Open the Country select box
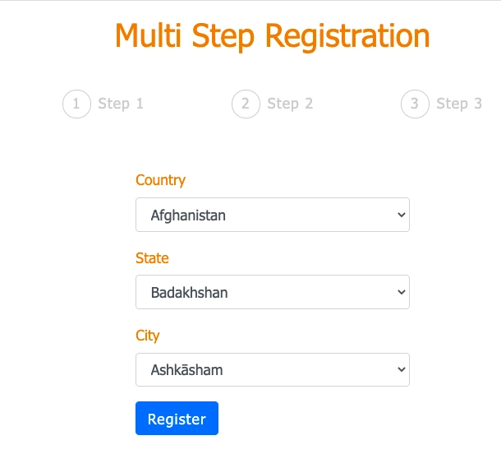 click(273, 215)
